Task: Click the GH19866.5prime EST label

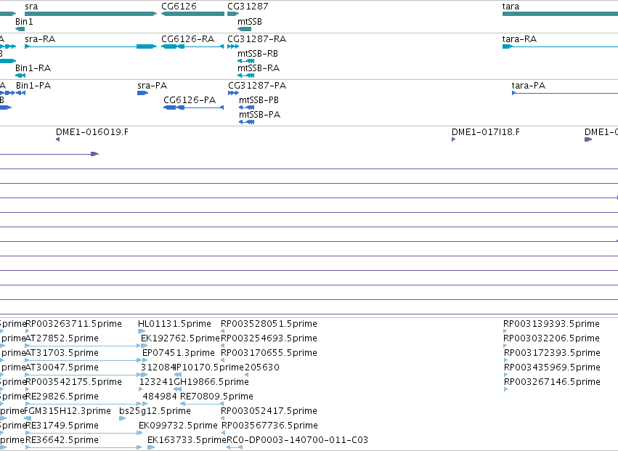Action: click(x=211, y=382)
